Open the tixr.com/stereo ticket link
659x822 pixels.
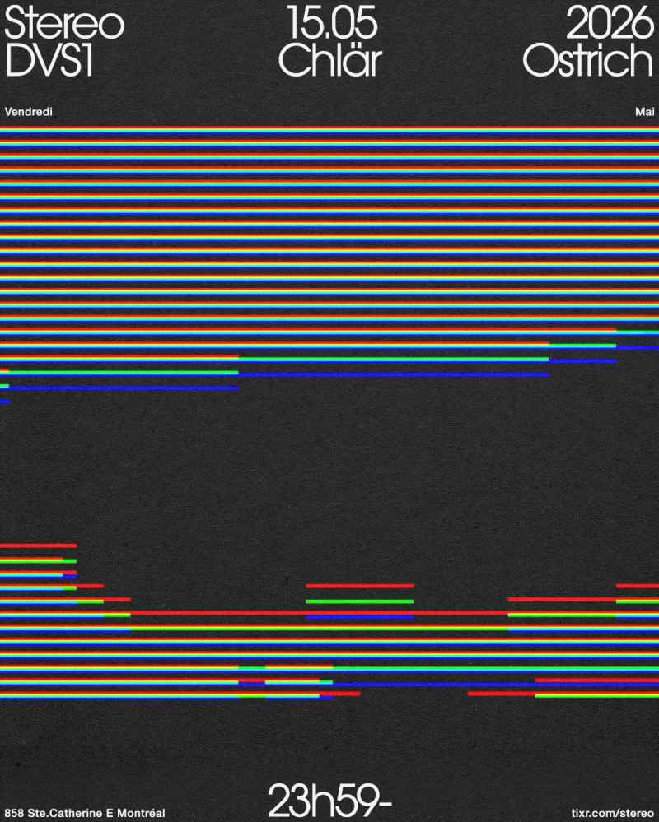pyautogui.click(x=612, y=813)
